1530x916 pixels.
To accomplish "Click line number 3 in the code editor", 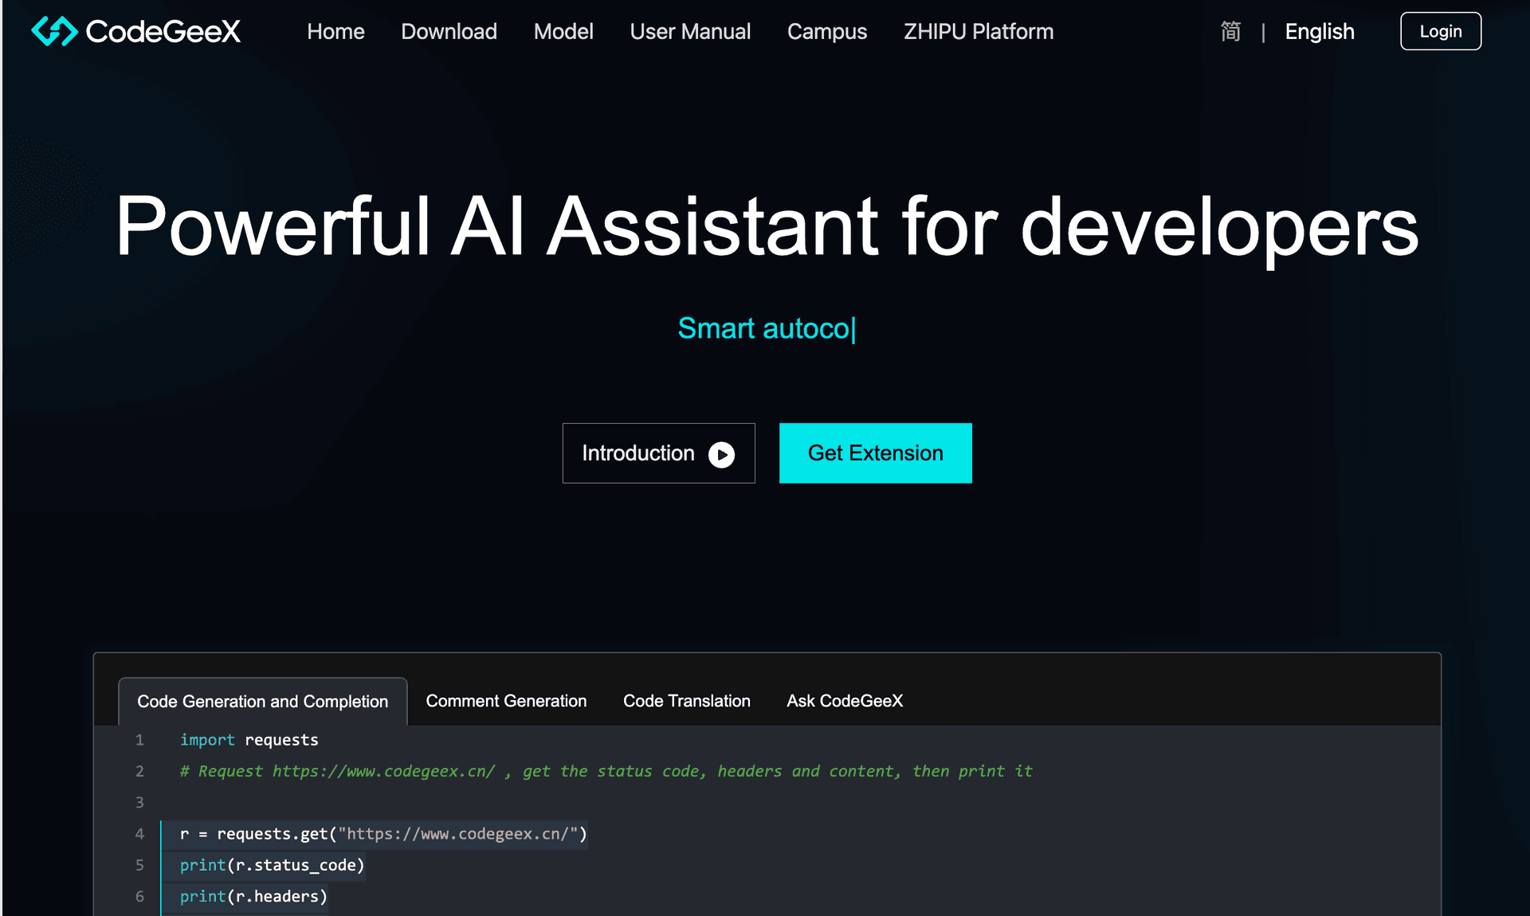I will [139, 802].
